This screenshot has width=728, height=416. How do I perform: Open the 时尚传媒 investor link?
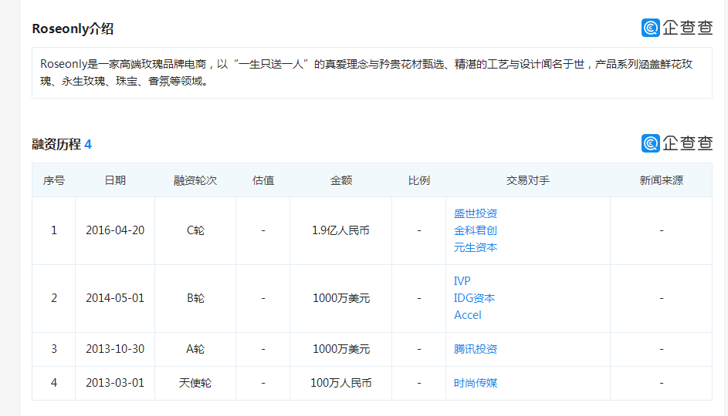click(x=475, y=383)
